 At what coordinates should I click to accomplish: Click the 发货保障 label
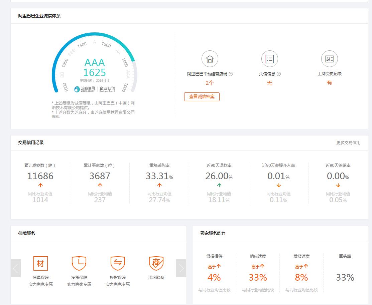point(79,278)
